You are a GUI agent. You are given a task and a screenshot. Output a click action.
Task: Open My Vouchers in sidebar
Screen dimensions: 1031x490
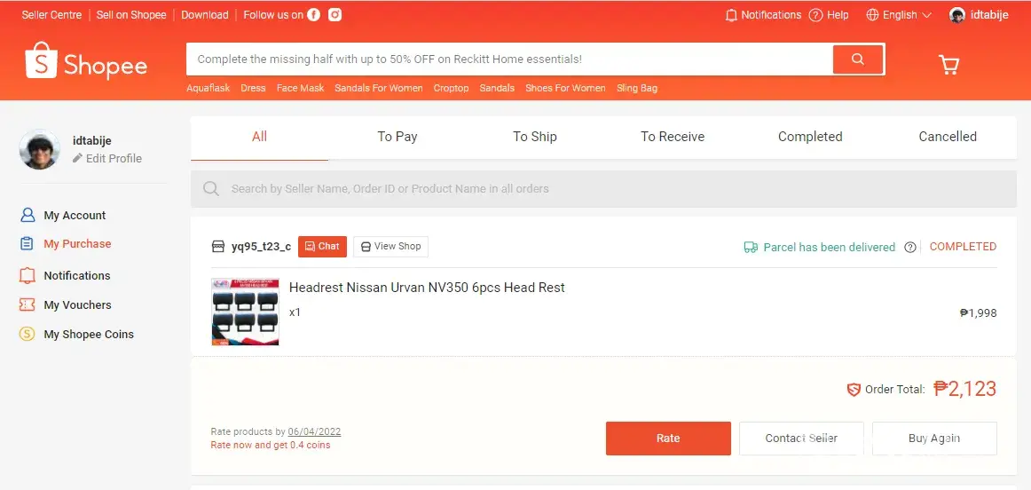(x=77, y=304)
